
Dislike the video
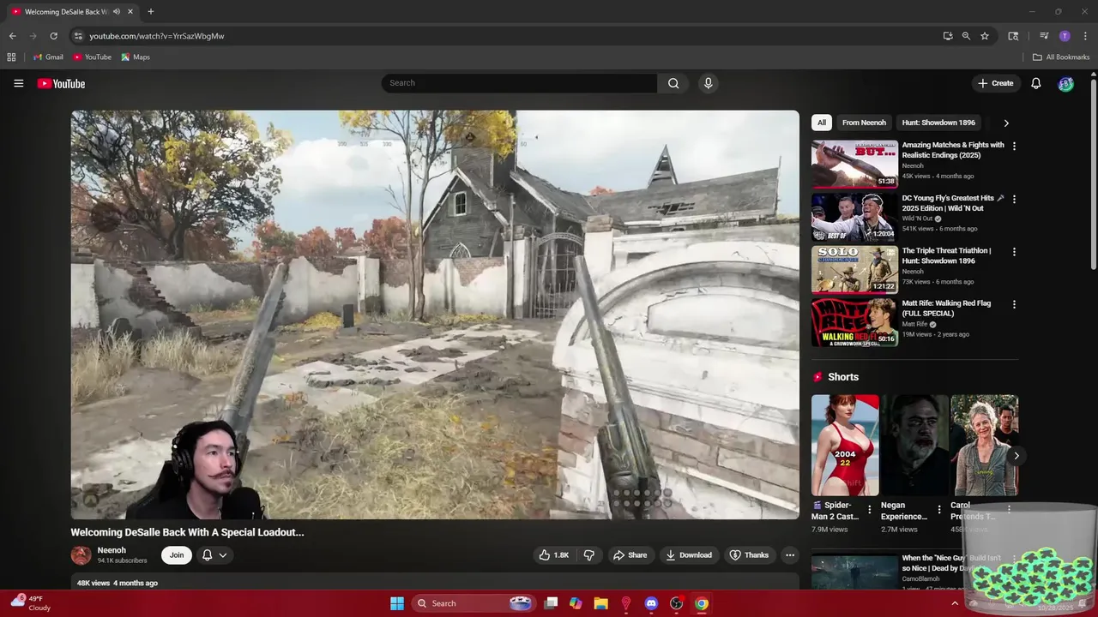tap(589, 555)
